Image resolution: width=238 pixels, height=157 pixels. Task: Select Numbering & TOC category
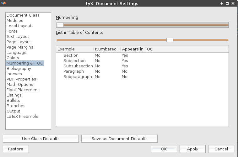click(25, 63)
